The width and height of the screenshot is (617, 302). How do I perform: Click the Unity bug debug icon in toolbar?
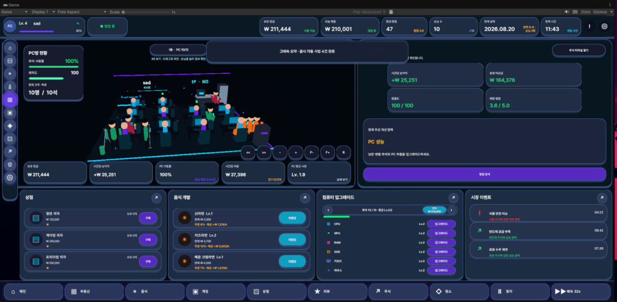tap(391, 12)
